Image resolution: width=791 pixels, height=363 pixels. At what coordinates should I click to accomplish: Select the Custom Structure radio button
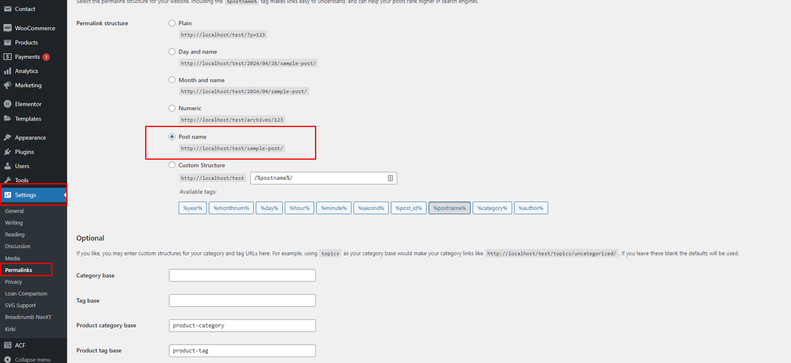172,165
